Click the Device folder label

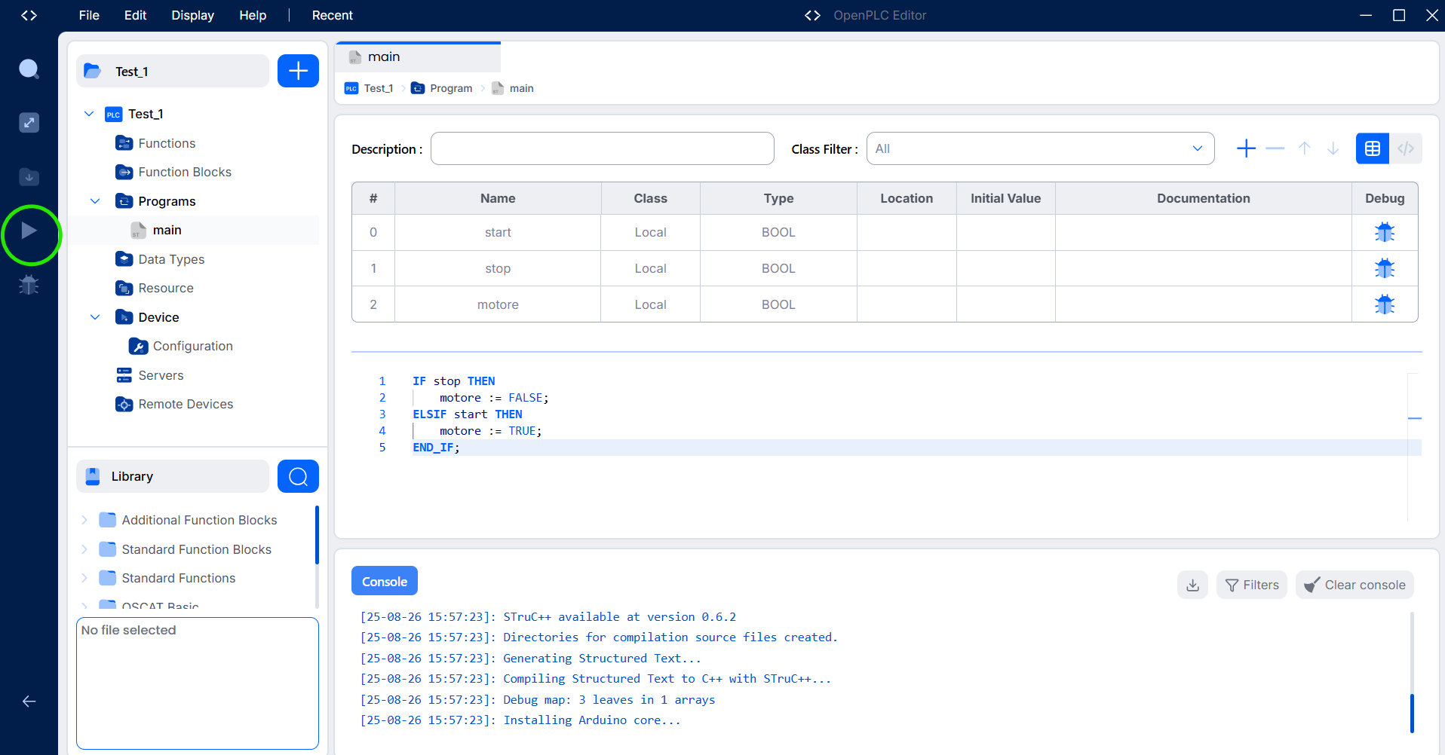pos(158,317)
